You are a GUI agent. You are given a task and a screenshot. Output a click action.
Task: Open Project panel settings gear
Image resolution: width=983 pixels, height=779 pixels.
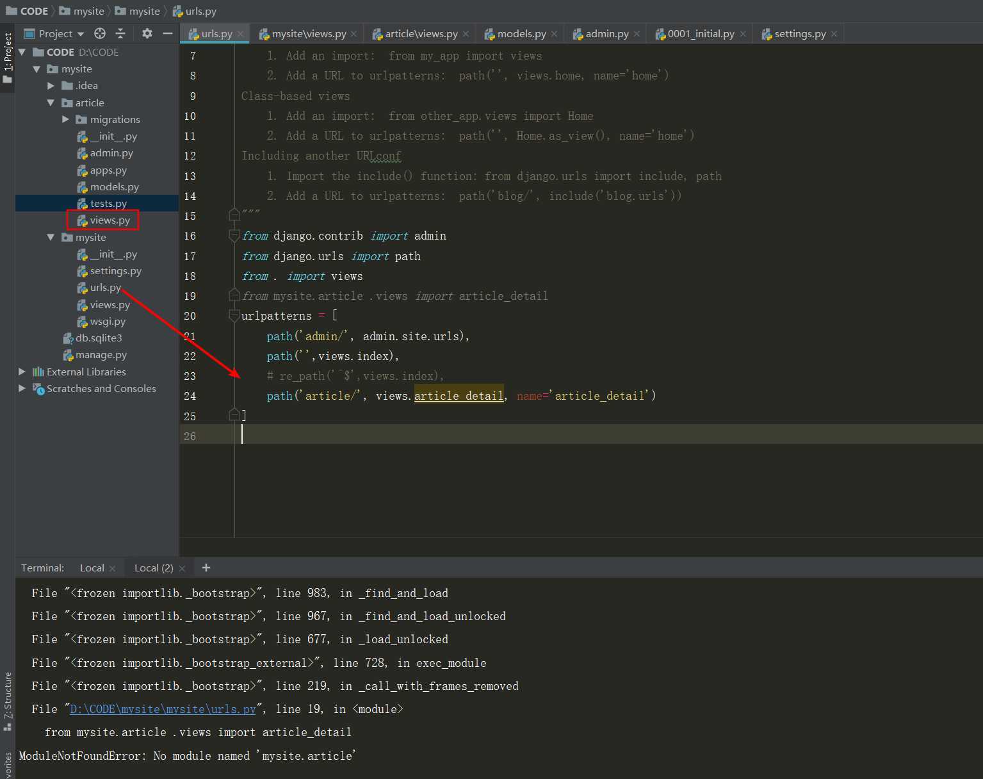tap(147, 33)
